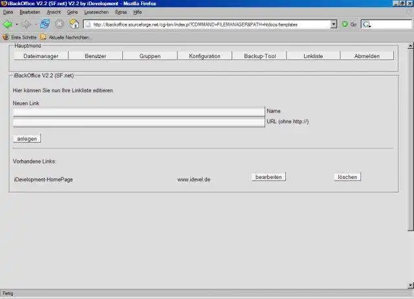This screenshot has height=299, width=414.
Task: Click the Benutzer button
Action: (95, 56)
